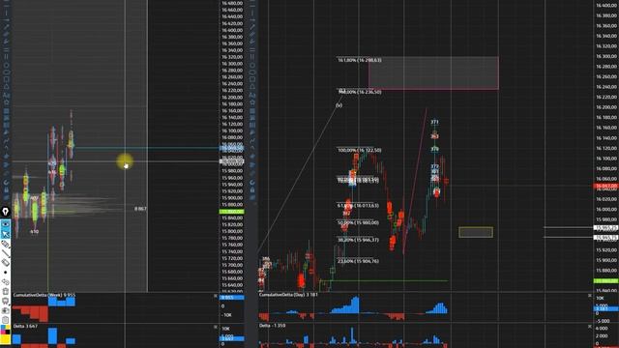The image size is (619, 348).
Task: Select the 23,60% (15 906,76) Fibonacci level
Action: (x=358, y=261)
